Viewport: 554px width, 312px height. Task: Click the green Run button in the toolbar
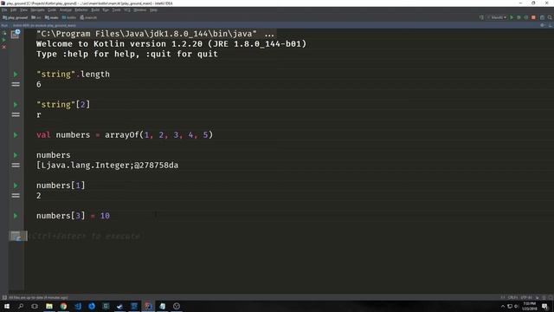[x=512, y=17]
